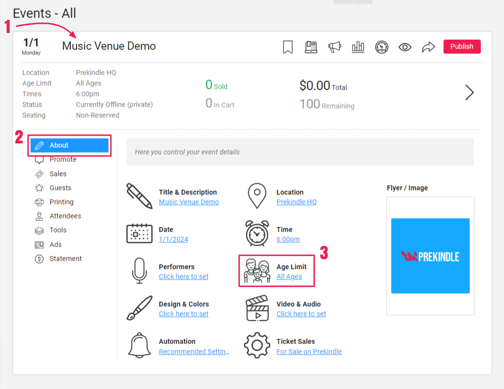Click the pen icon for Title & Description
The height and width of the screenshot is (389, 504).
(x=139, y=196)
